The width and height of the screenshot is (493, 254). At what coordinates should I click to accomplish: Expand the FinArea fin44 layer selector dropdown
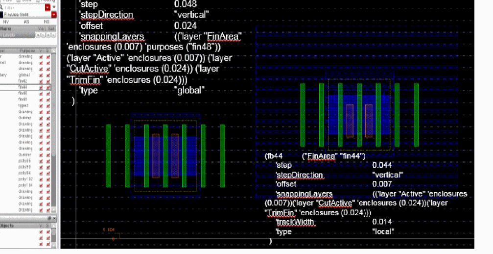point(54,15)
